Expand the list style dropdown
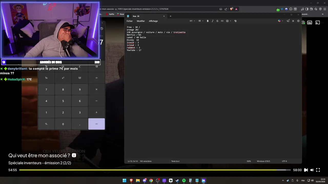 [x=201, y=21]
